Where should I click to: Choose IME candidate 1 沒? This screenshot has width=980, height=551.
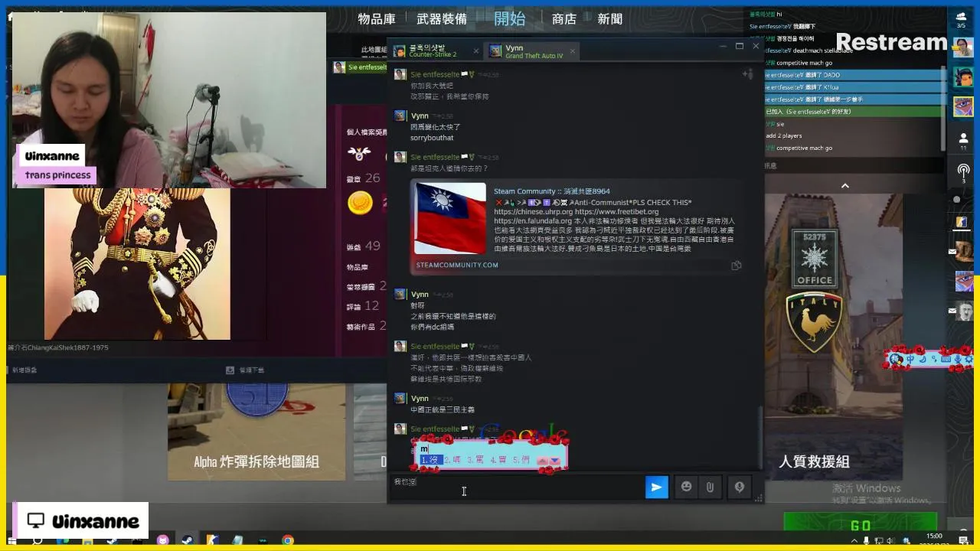click(430, 460)
